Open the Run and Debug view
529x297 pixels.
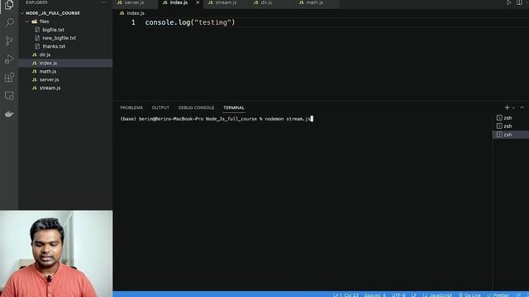click(x=9, y=59)
